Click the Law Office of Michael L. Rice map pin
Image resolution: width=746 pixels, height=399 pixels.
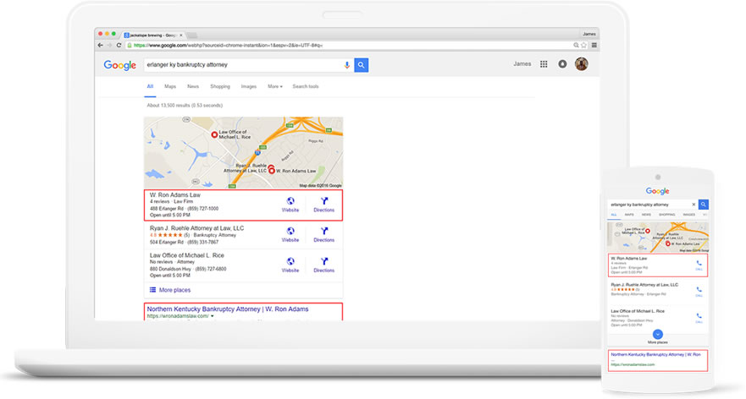click(x=213, y=135)
